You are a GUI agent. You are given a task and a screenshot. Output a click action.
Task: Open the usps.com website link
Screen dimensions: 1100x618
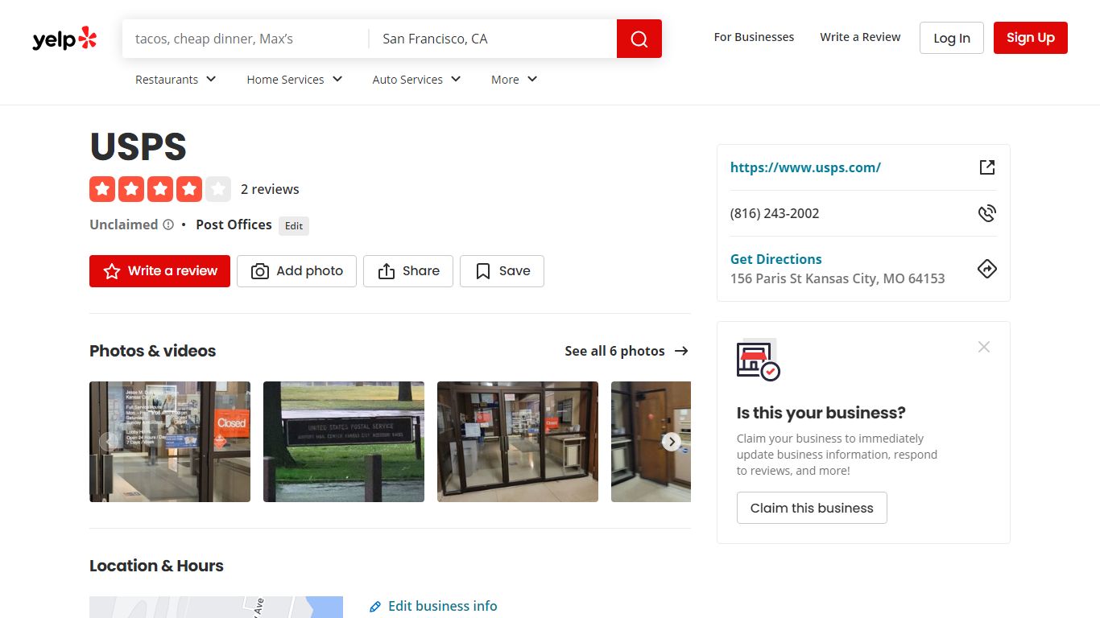pyautogui.click(x=805, y=167)
